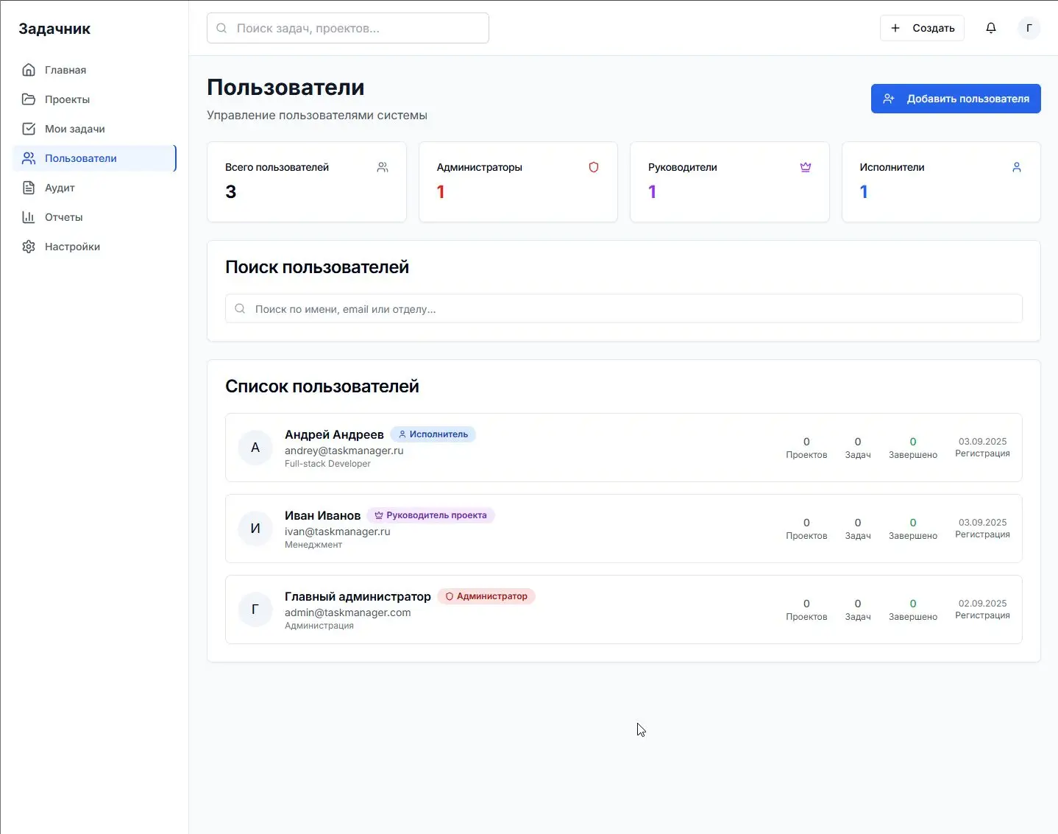Select the folder icon beside Проекты
Screen dimensions: 1058x834
(28, 99)
